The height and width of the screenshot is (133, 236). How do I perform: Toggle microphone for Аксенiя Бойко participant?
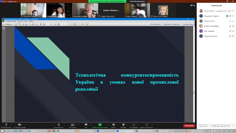[230, 21]
